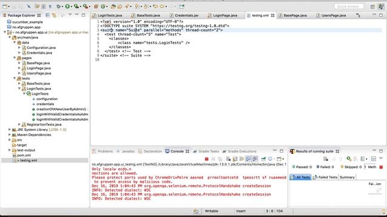Click Display Selected Console icon
The image size is (387, 217).
click(270, 159)
